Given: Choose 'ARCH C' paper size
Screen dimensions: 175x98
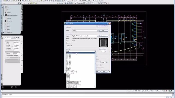Looking at the screenshot, I should click(x=80, y=78).
